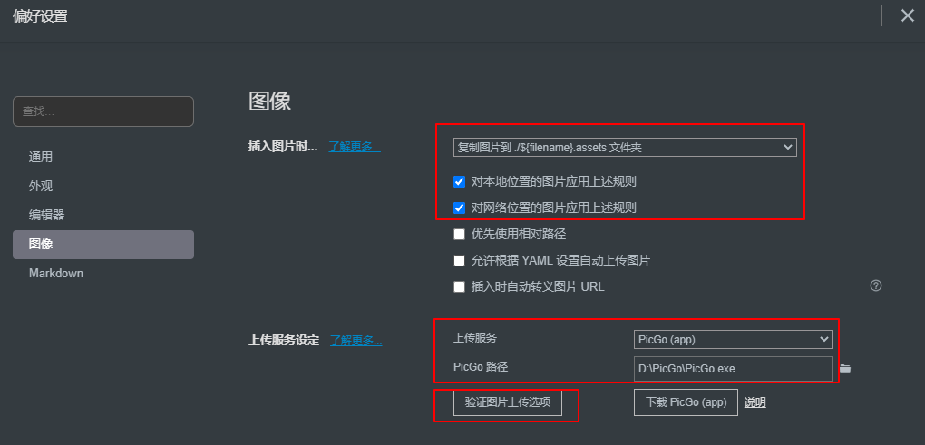Click the folder icon beside PicGo path

tap(845, 369)
